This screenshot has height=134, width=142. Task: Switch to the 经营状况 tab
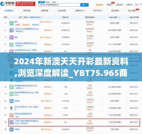coord(80,10)
